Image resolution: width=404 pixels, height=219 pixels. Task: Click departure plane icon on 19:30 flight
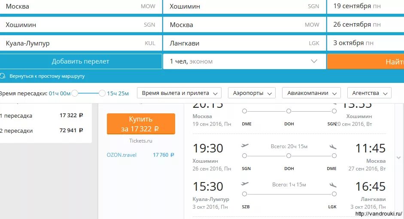coord(245,146)
